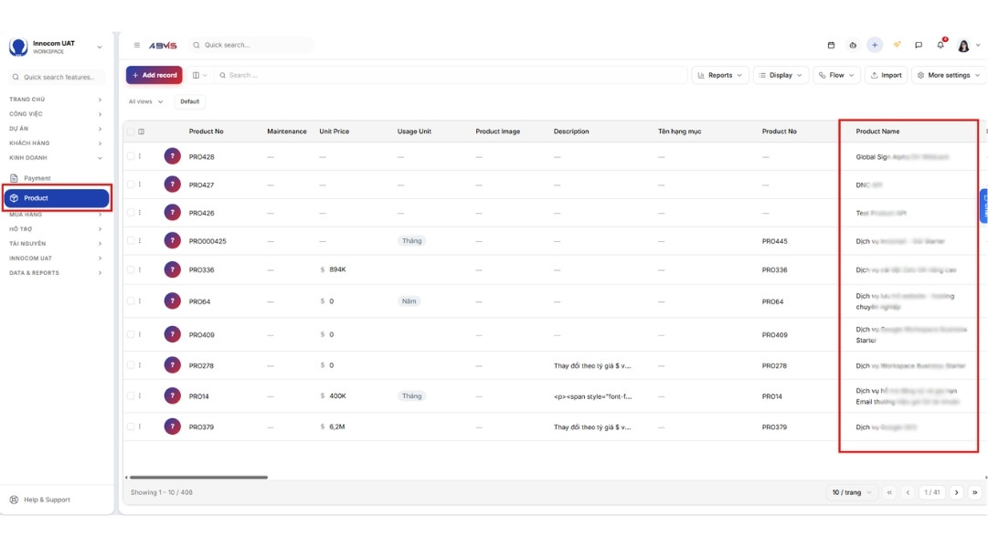This screenshot has width=988, height=548.
Task: Go to next page arrow
Action: point(957,492)
